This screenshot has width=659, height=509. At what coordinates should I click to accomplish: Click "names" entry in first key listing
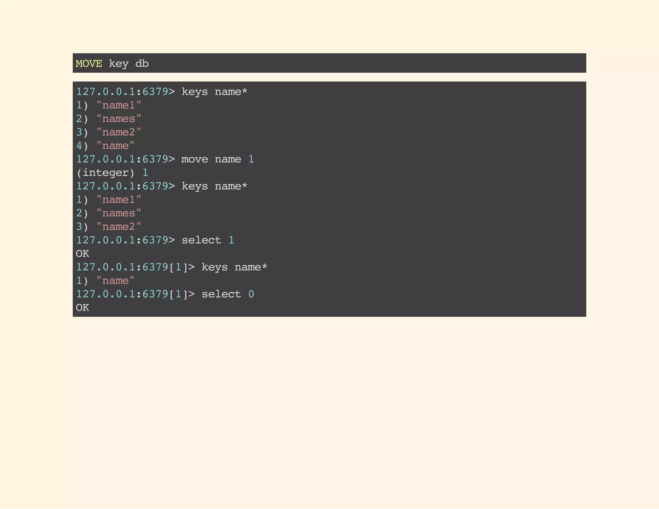[x=118, y=119]
